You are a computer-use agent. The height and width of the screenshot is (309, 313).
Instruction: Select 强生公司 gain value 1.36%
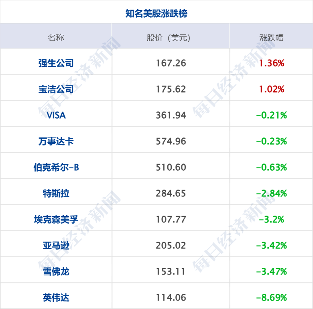click(272, 63)
